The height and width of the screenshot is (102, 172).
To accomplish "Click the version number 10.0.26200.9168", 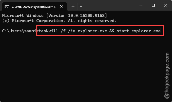I will (x=86, y=16).
